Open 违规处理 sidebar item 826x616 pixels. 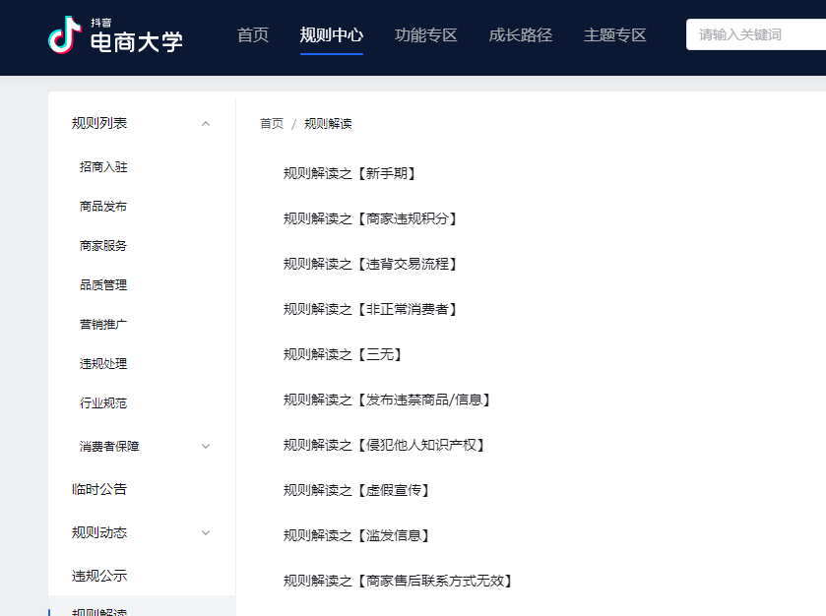click(x=103, y=364)
